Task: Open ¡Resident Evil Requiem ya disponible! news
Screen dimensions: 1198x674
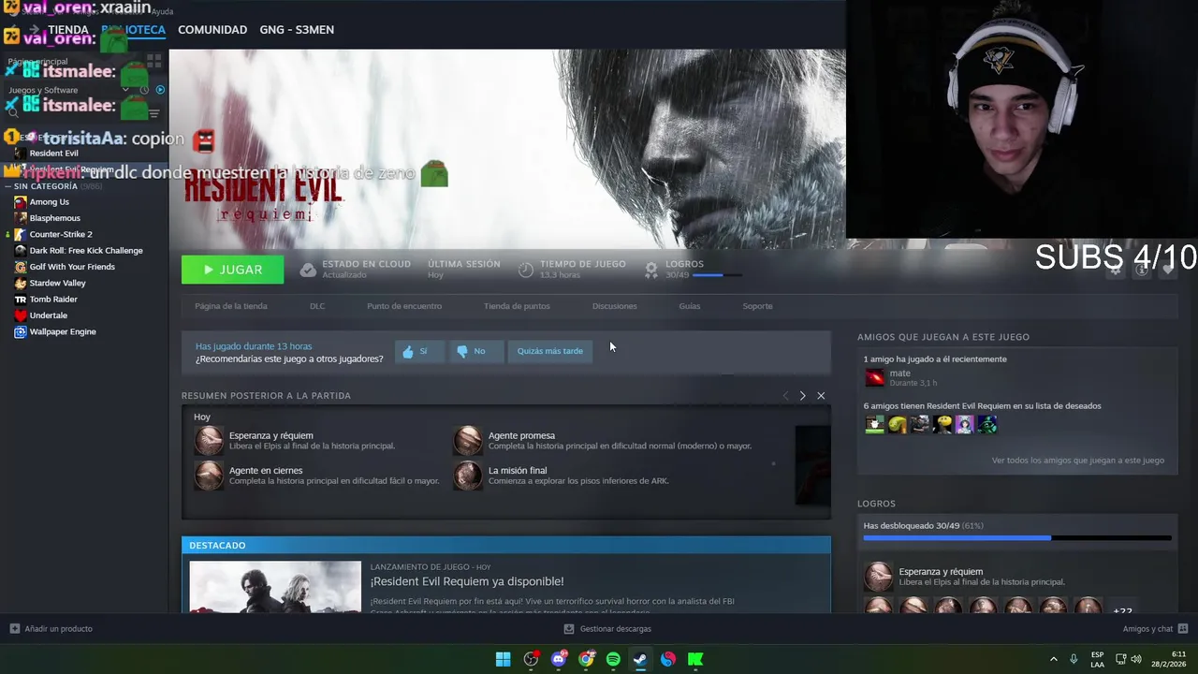Action: point(467,581)
